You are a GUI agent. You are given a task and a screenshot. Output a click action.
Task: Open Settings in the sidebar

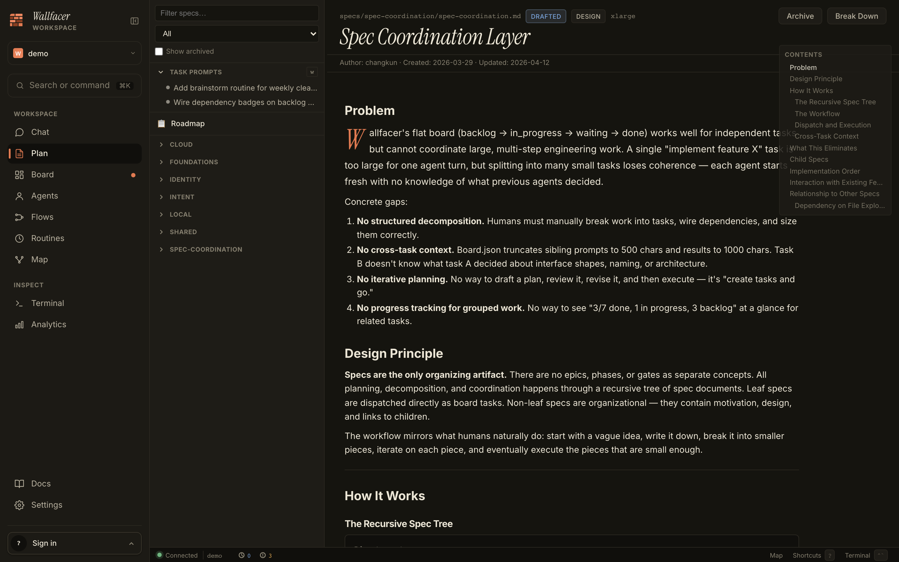click(74, 505)
